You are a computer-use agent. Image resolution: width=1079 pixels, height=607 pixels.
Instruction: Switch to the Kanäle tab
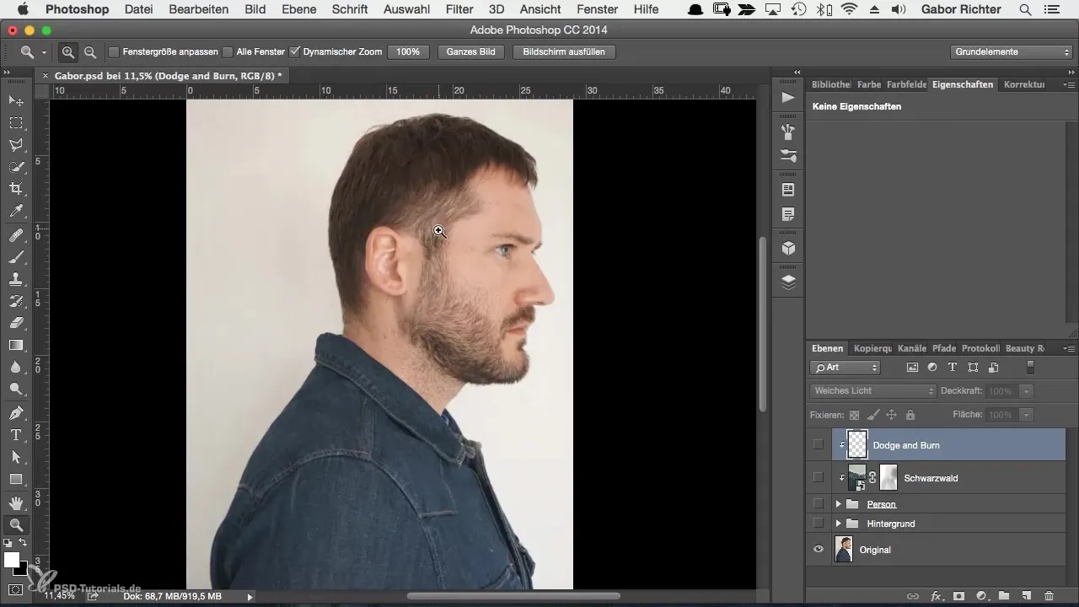point(911,348)
